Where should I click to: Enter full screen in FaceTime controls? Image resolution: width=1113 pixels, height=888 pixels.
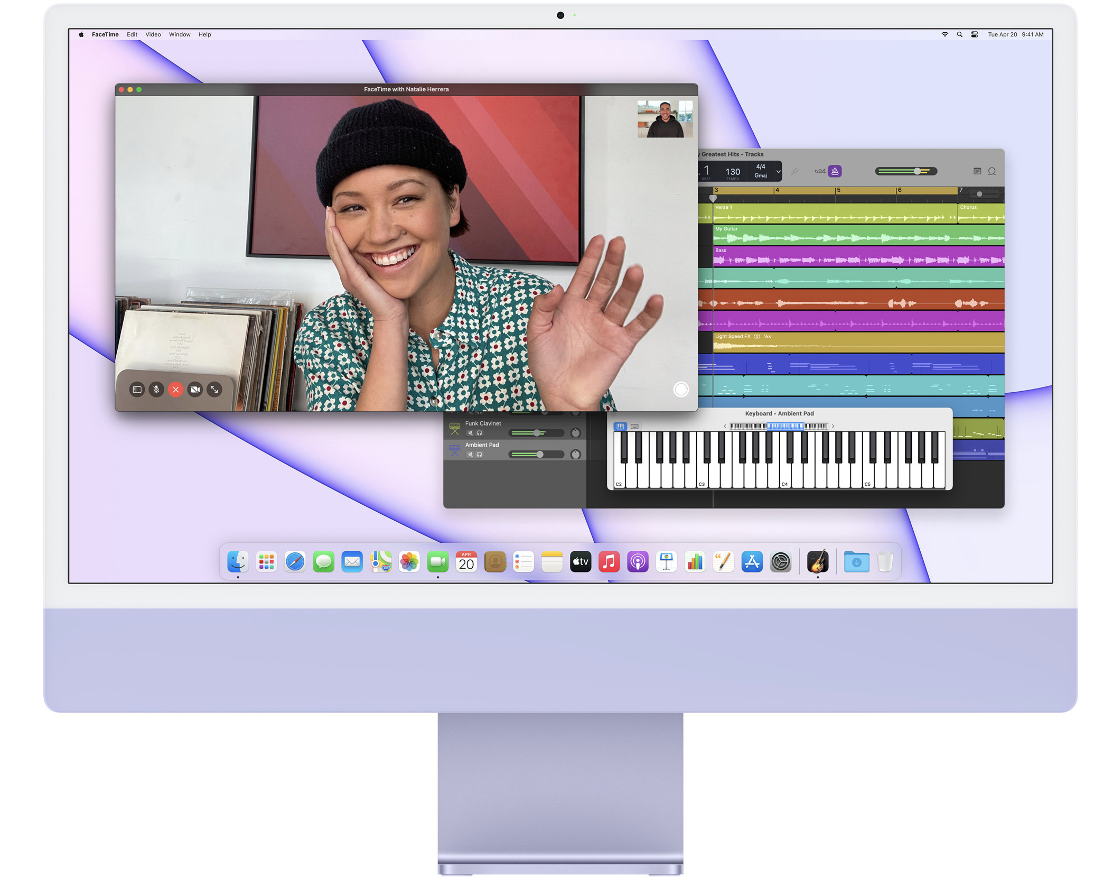(214, 390)
